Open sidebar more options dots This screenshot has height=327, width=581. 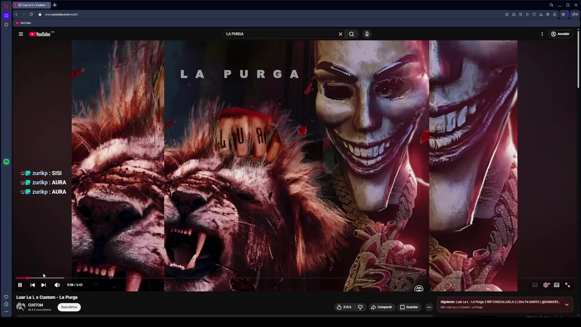click(x=6, y=312)
